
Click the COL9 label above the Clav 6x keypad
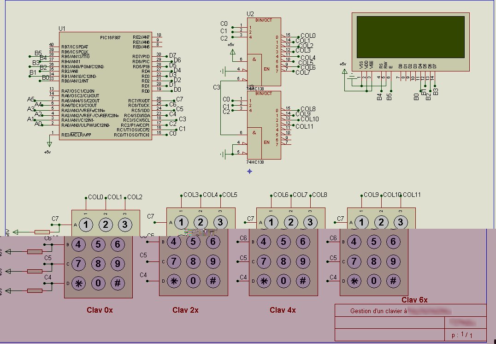click(x=372, y=195)
